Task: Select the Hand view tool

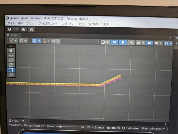Action: point(11,50)
